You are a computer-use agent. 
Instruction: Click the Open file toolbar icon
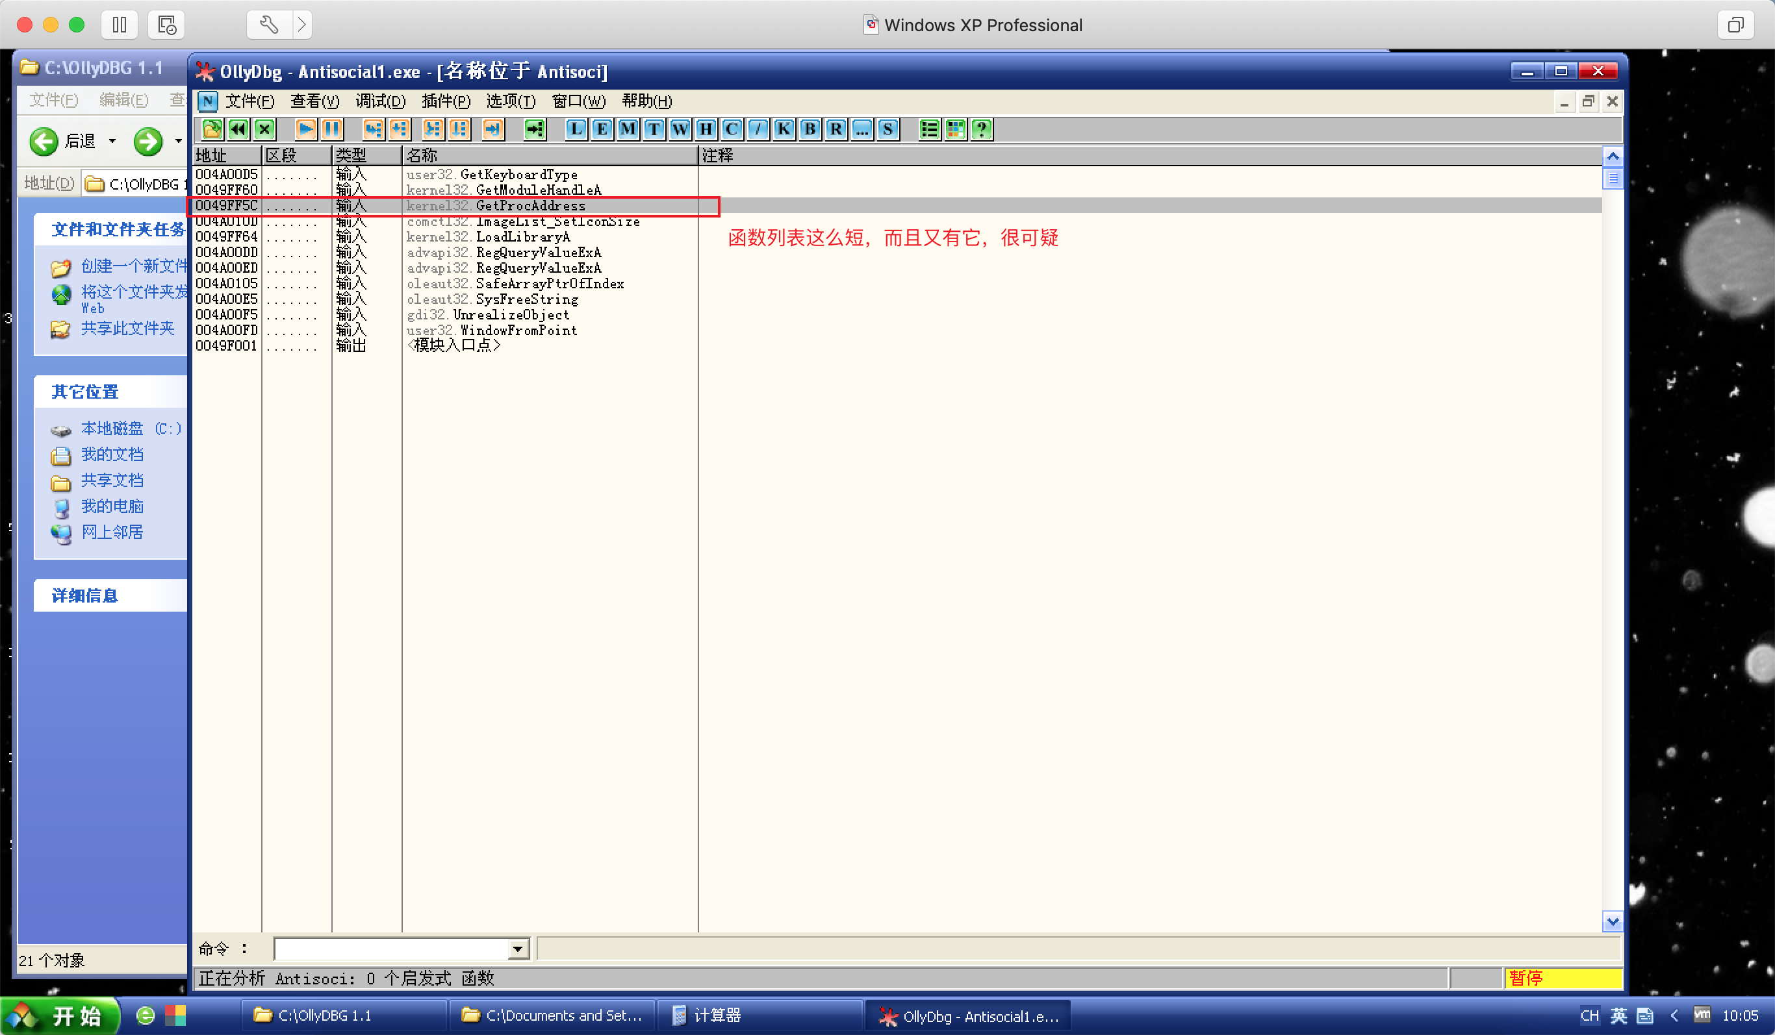click(212, 129)
